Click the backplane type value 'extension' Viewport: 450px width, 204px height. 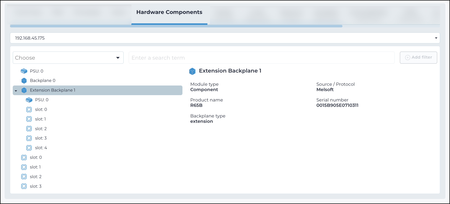202,121
